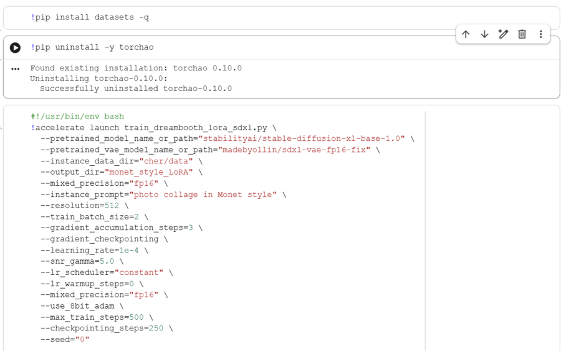The image size is (561, 351).
Task: Click the resolution value 512
Action: (x=112, y=206)
